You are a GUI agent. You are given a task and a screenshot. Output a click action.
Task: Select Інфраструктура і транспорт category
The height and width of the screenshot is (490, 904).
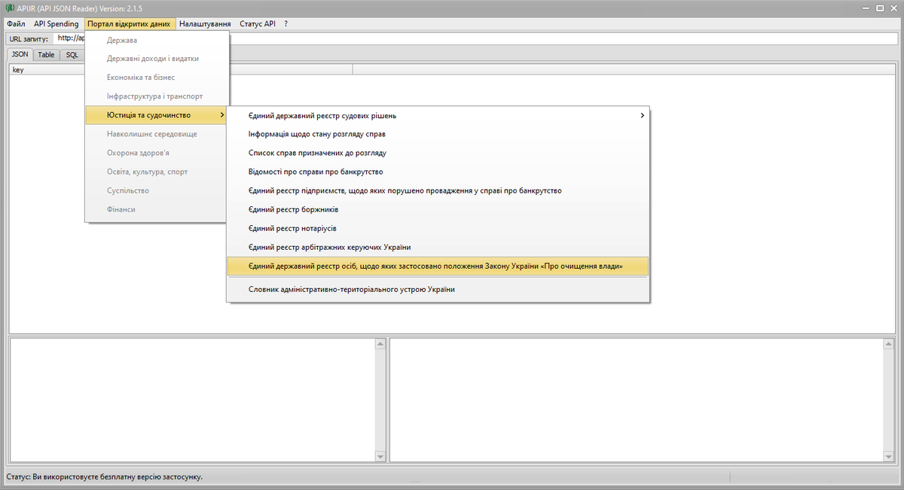[x=157, y=96]
